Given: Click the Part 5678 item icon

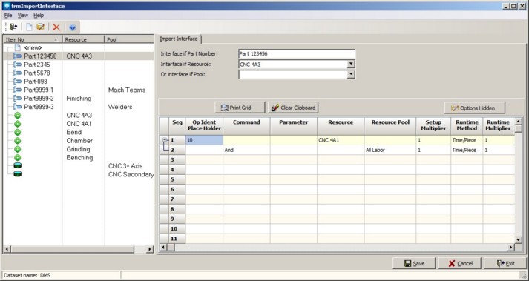Looking at the screenshot, I should [18, 73].
